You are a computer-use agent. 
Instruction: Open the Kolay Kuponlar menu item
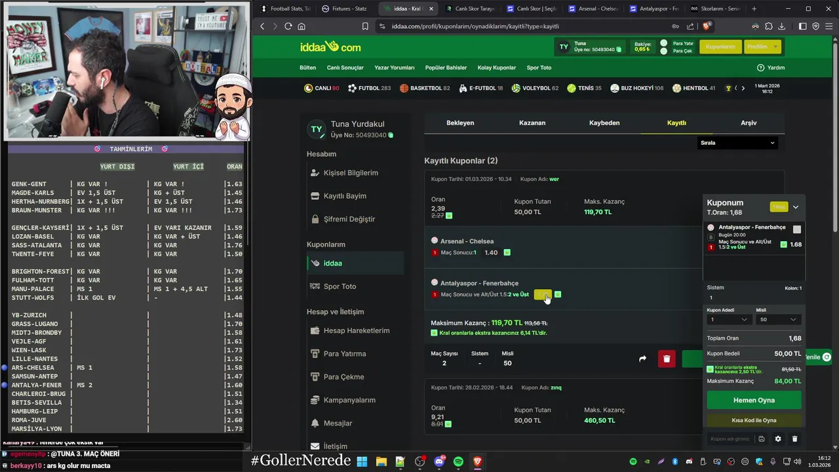497,68
